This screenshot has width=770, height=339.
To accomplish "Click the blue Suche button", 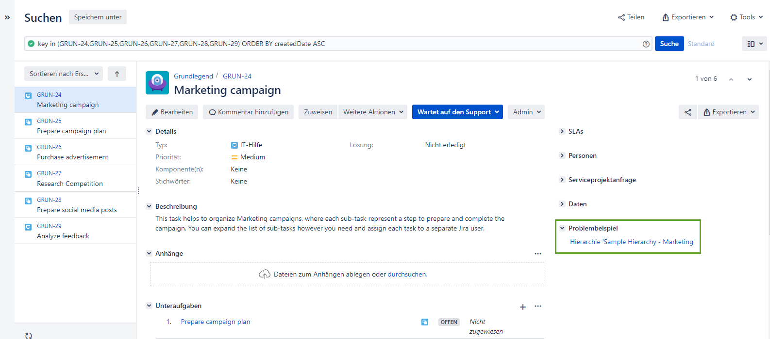I will 669,44.
